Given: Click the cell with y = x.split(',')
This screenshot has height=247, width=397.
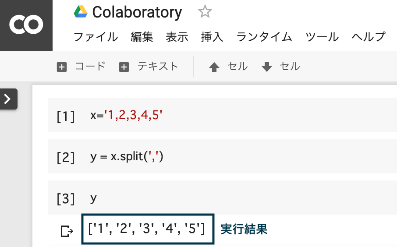Looking at the screenshot, I should pos(219,157).
